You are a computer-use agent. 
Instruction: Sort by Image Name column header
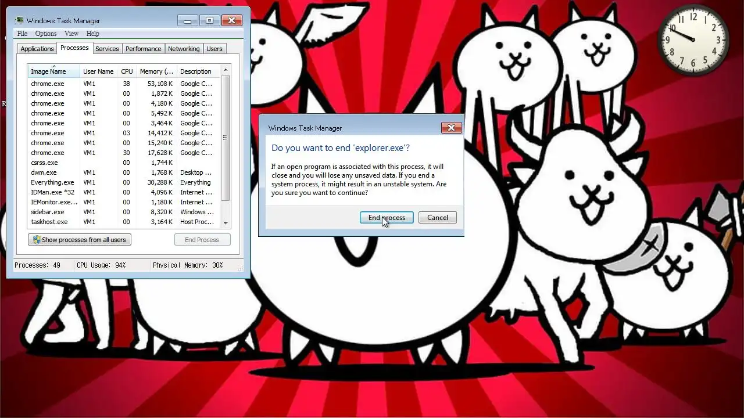point(54,71)
